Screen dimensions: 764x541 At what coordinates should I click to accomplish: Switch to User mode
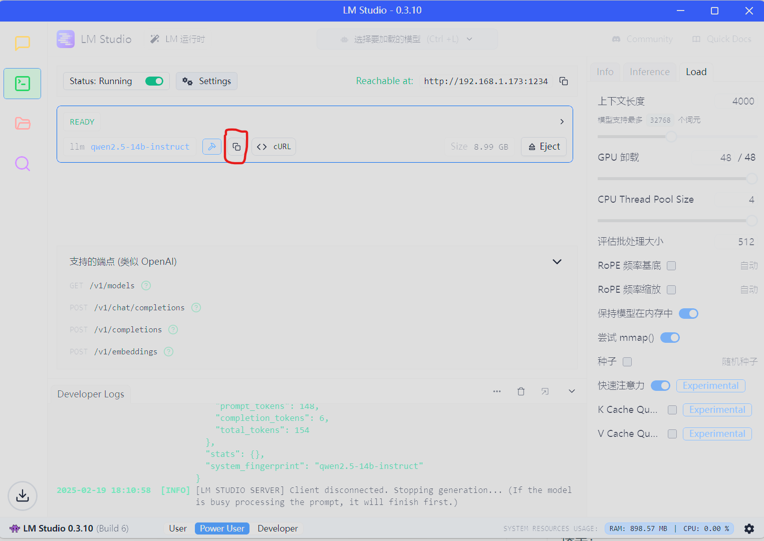coord(178,528)
